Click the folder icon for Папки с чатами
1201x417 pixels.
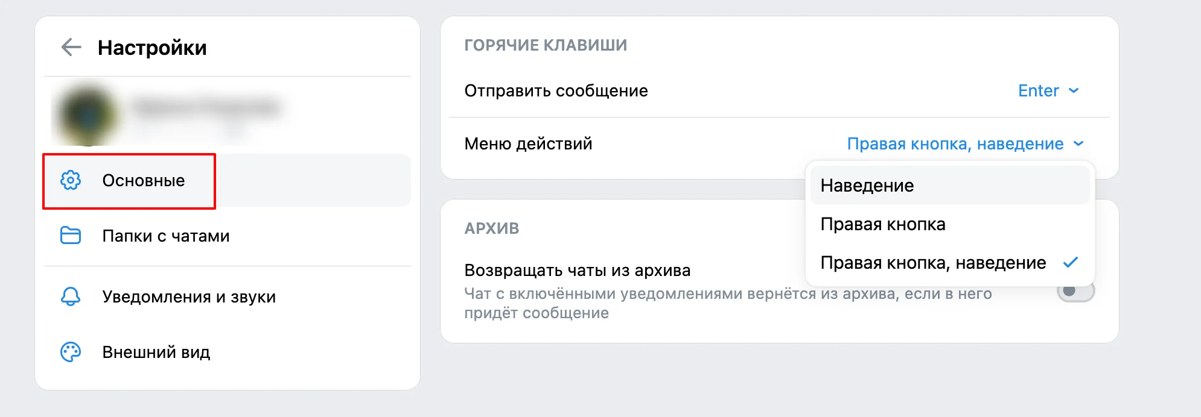point(71,236)
